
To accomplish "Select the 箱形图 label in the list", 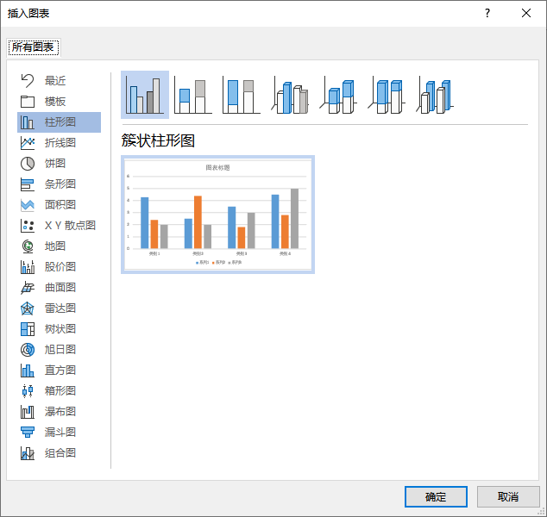I will pos(60,391).
